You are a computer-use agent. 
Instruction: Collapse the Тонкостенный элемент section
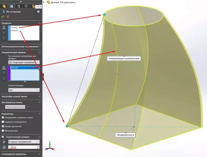coord(39,137)
